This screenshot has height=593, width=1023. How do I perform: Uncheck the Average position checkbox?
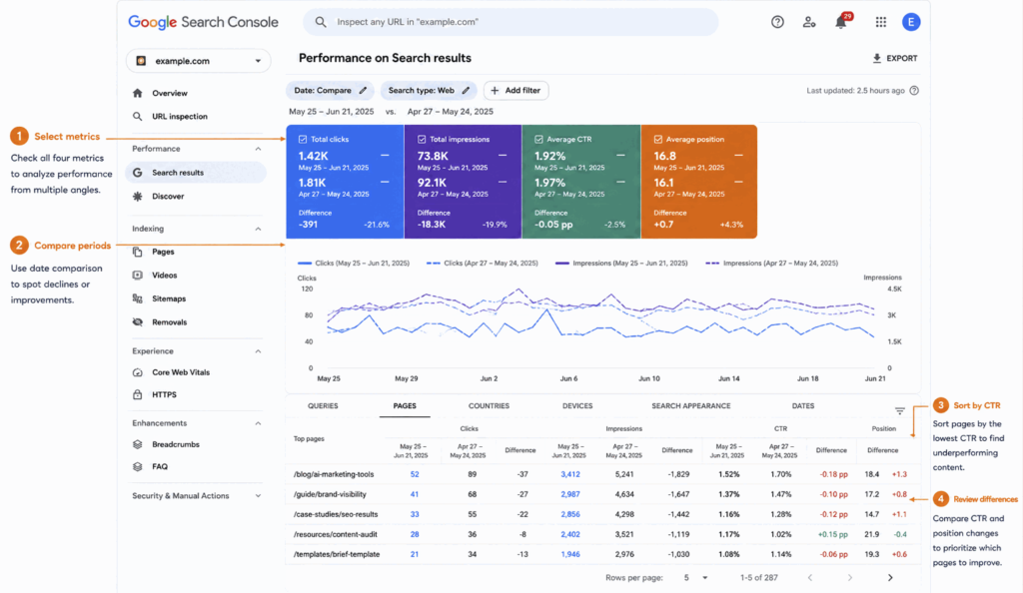658,140
